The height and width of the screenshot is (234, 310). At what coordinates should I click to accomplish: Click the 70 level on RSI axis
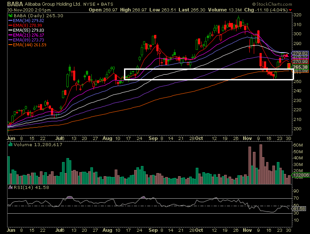pos(296,198)
